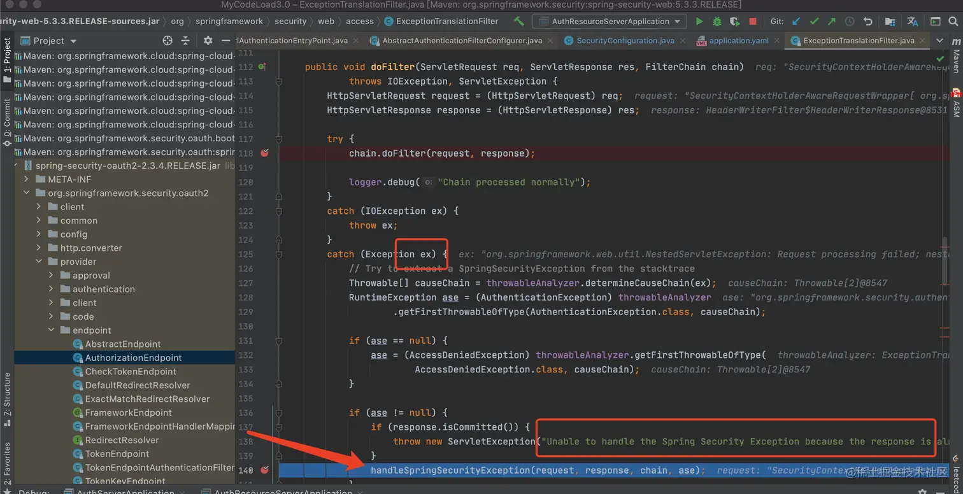
Task: Collapse the endpoint package
Action: (51, 330)
